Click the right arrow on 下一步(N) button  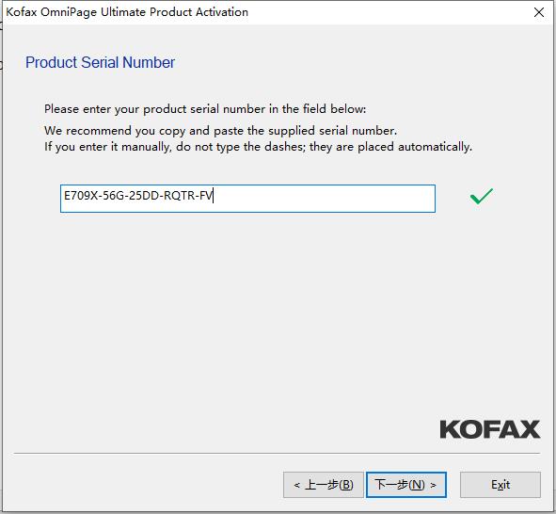433,485
